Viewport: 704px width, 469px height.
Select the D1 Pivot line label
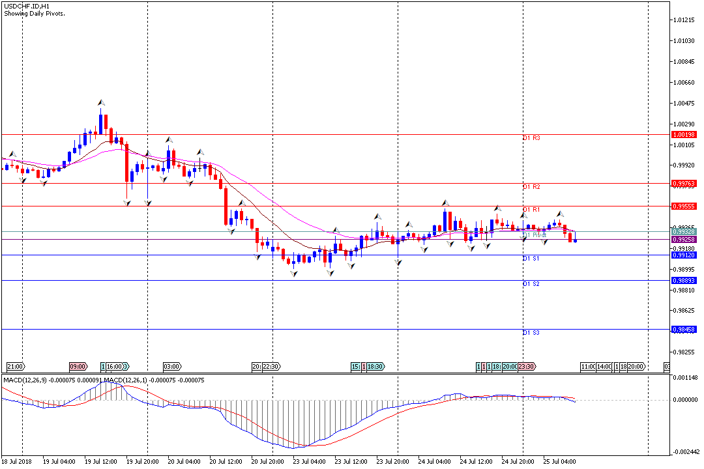point(535,234)
